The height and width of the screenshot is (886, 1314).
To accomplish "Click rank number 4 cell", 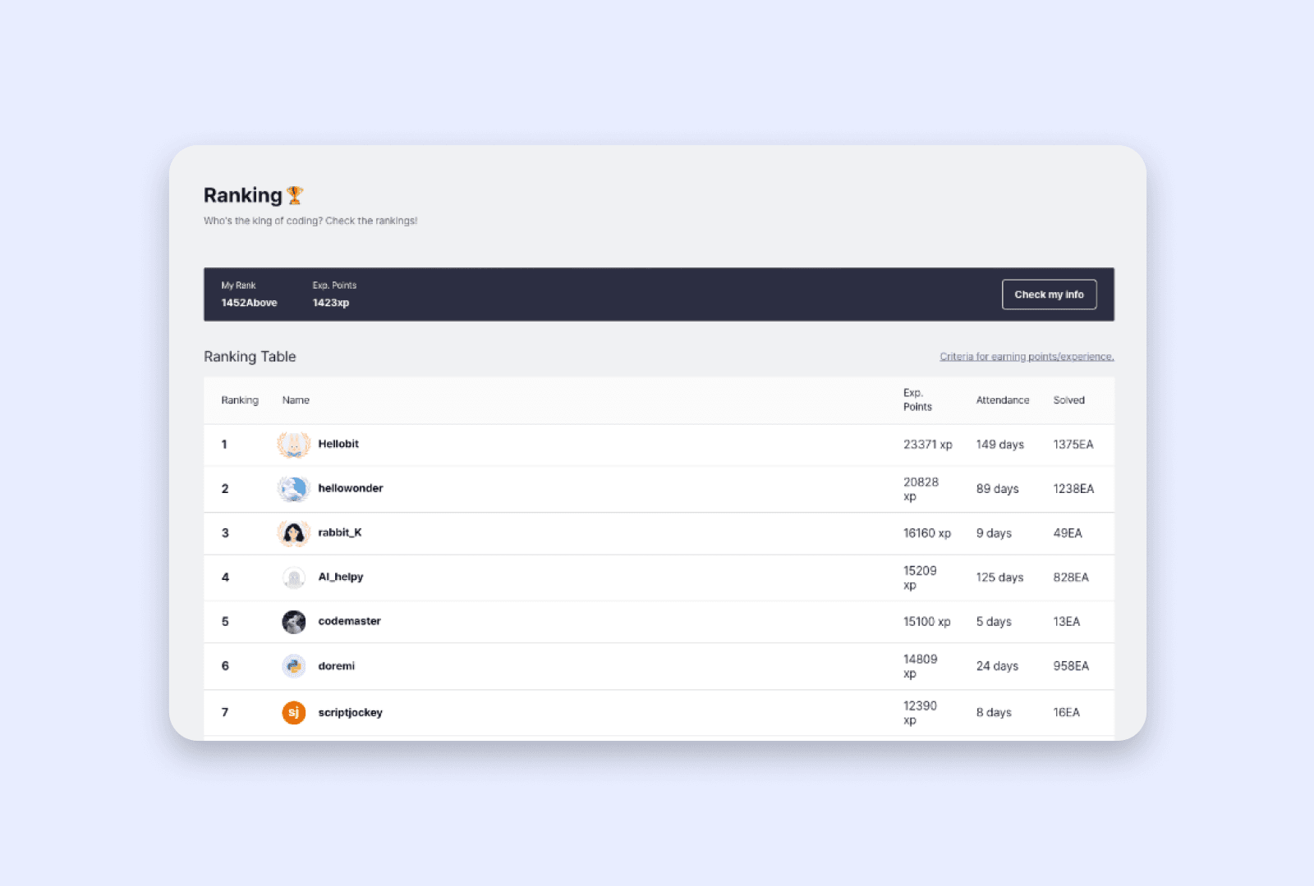I will tap(225, 578).
